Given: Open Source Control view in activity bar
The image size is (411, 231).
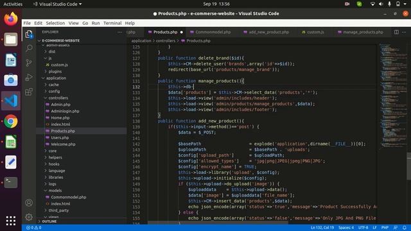Looking at the screenshot, I should [x=29, y=63].
